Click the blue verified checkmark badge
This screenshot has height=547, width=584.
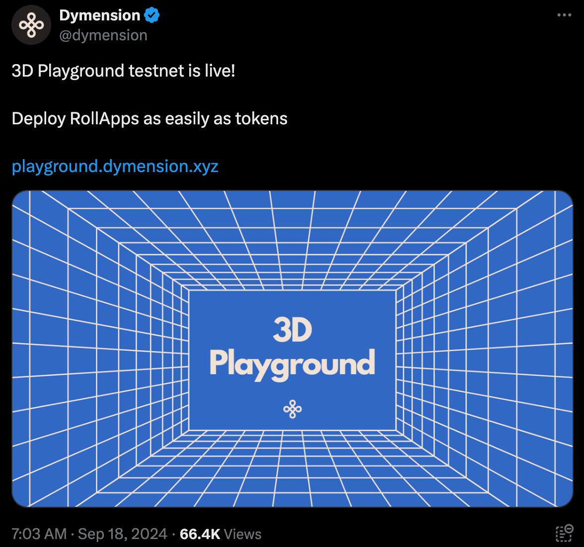pyautogui.click(x=152, y=15)
